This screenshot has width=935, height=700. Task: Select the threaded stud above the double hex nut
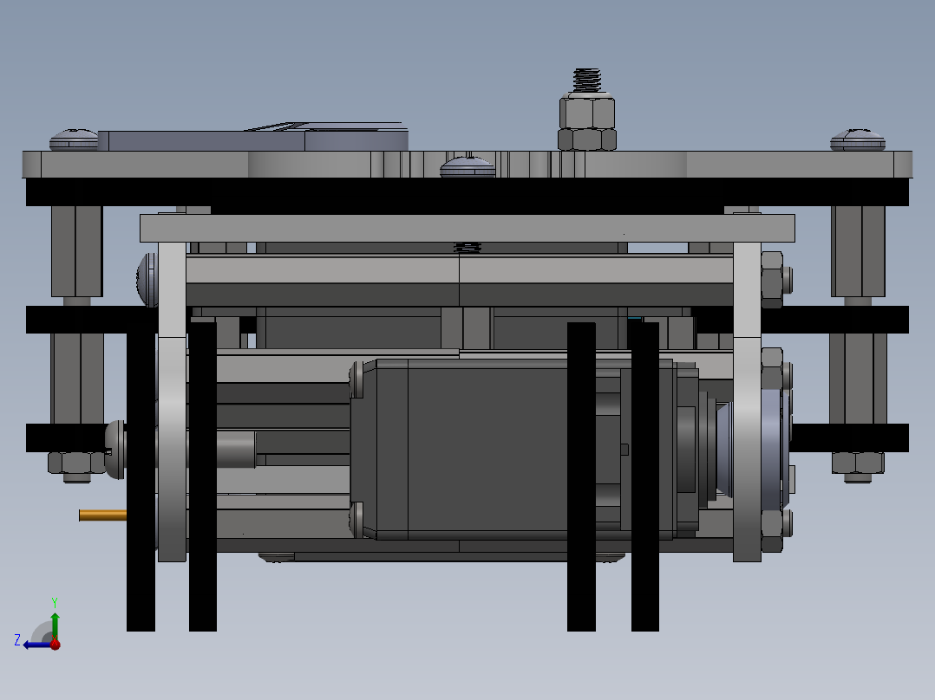tap(586, 80)
